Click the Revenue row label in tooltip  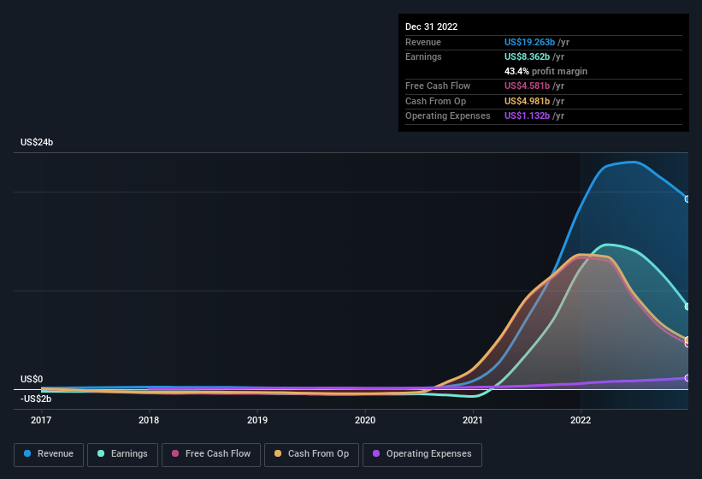[x=423, y=42]
